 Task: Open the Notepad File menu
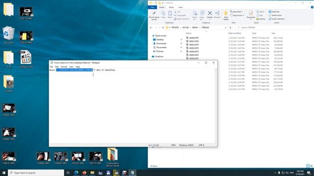coord(52,66)
